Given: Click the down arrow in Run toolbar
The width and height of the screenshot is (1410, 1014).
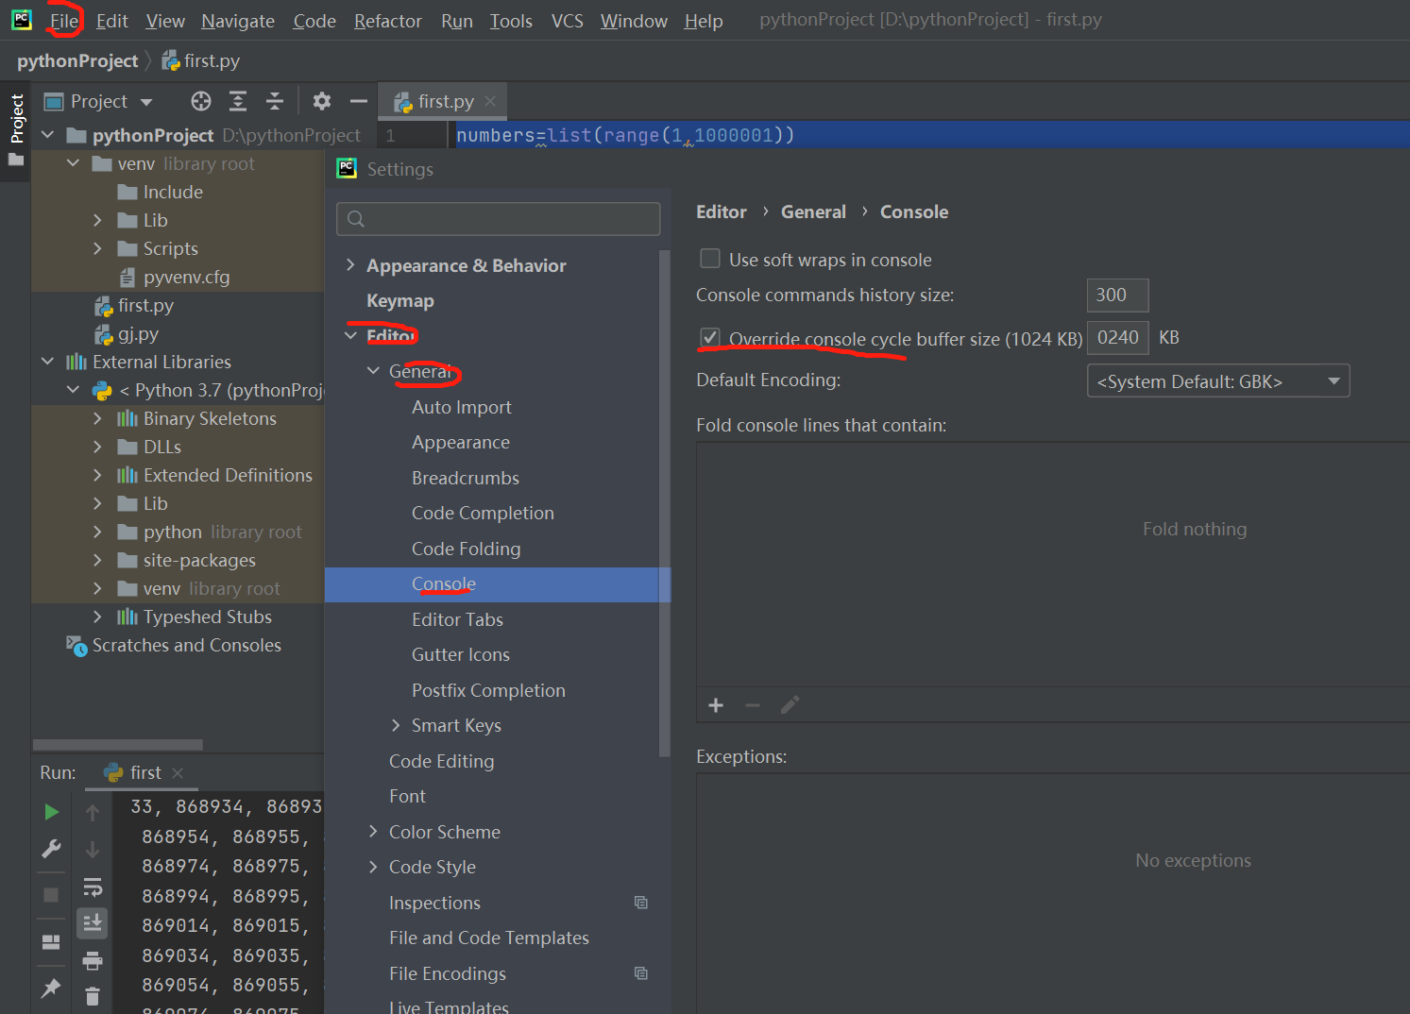Looking at the screenshot, I should [x=93, y=849].
